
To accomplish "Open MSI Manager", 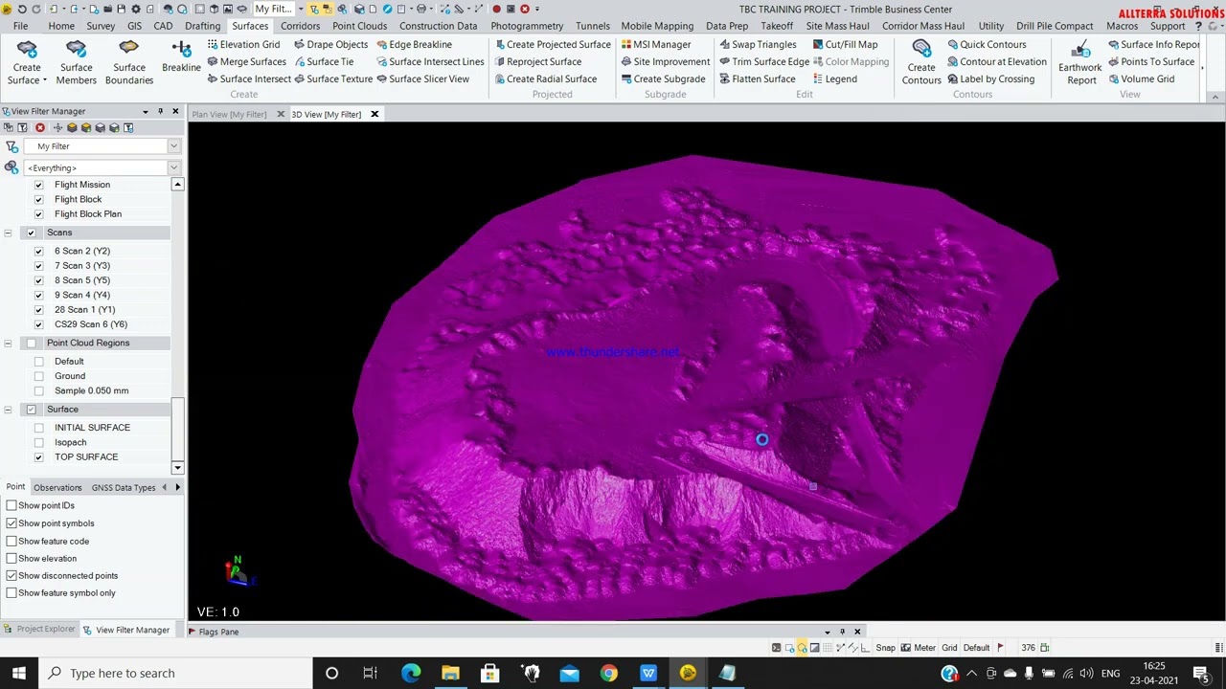I will click(x=655, y=45).
